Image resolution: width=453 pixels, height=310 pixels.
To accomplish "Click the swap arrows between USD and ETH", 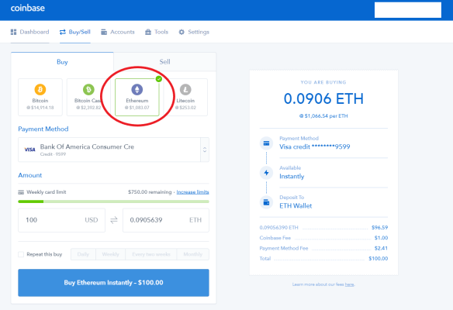I will click(x=114, y=220).
